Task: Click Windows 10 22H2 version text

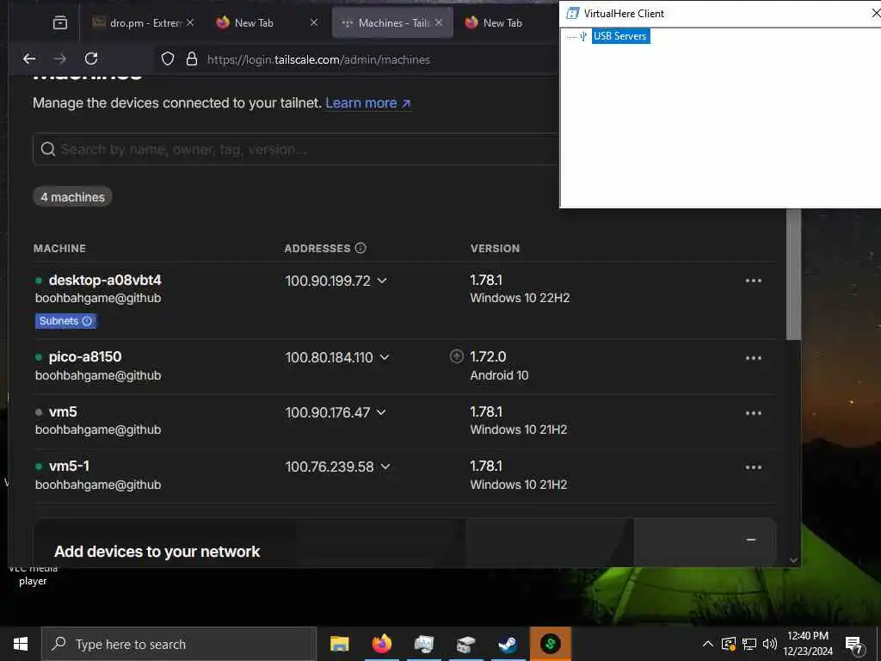Action: pos(520,298)
